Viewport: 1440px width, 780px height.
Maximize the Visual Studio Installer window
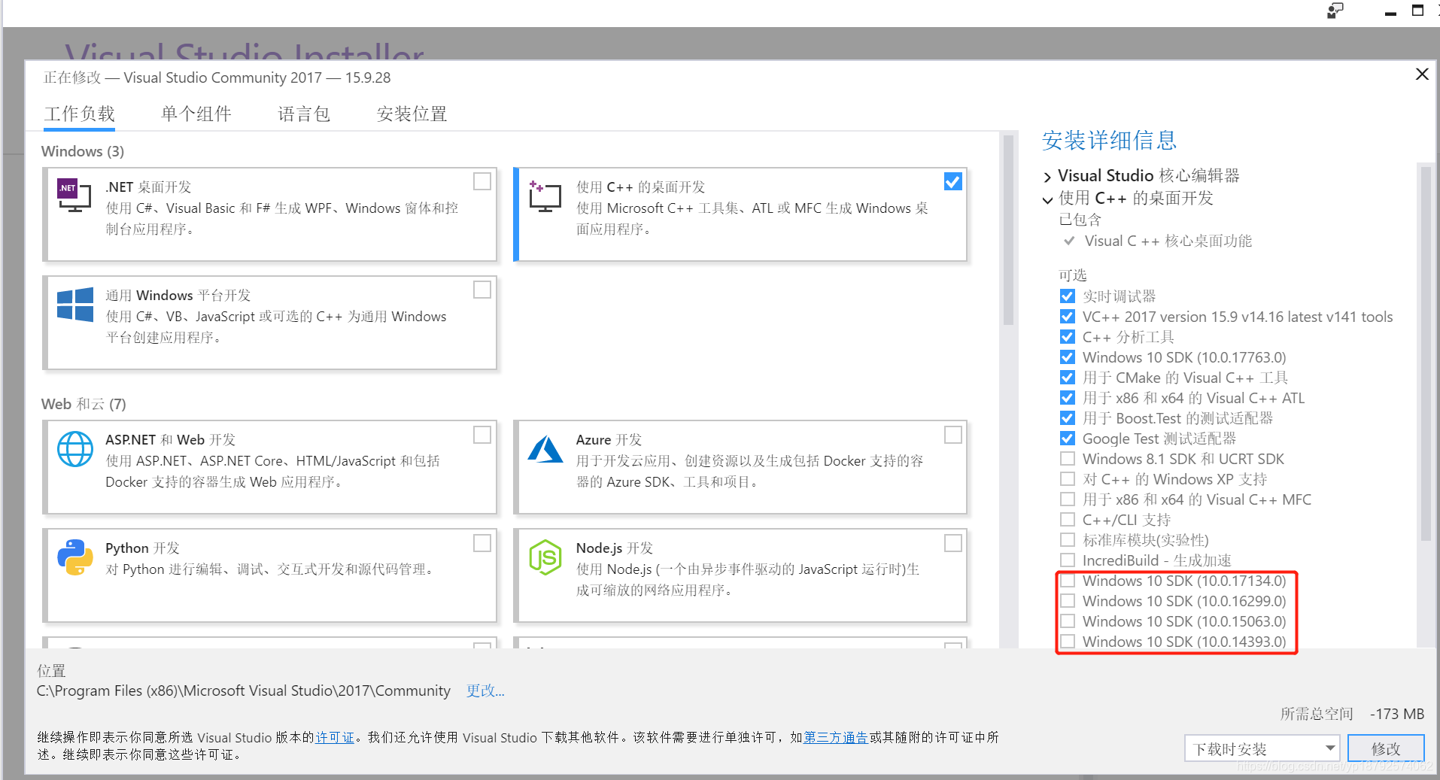1417,11
